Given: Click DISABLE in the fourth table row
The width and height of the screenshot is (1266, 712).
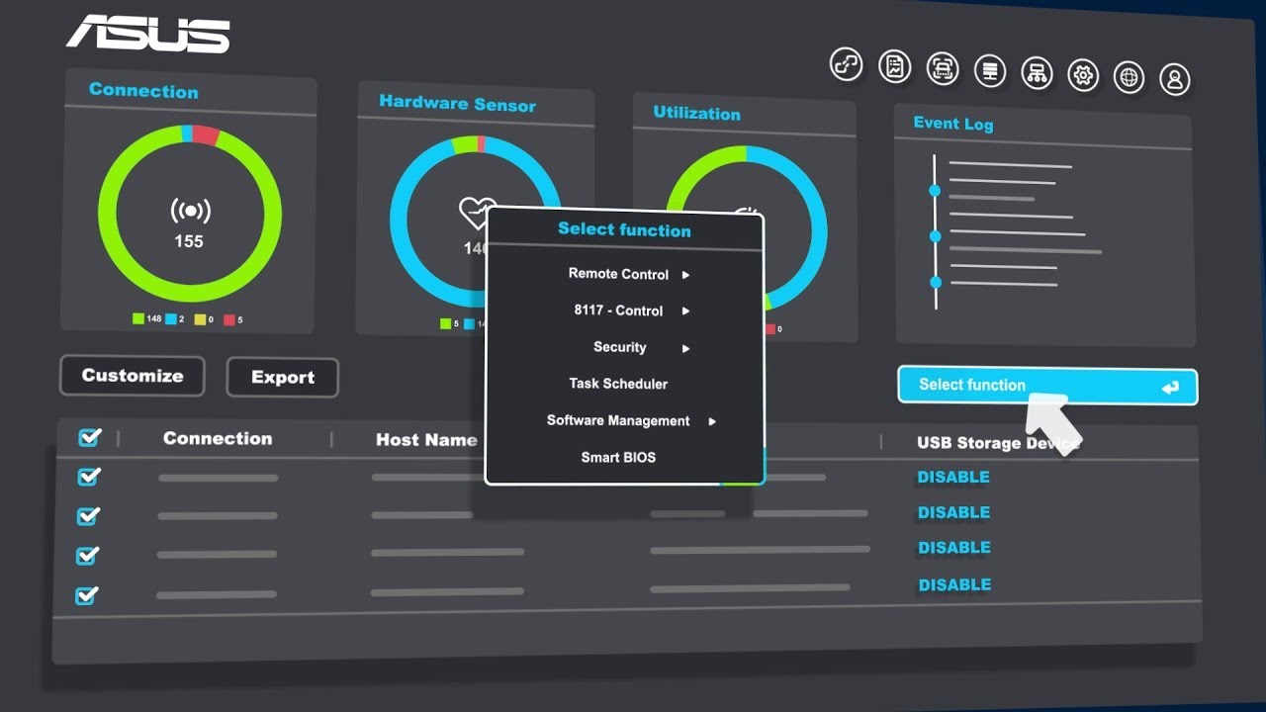Looking at the screenshot, I should pos(954,584).
